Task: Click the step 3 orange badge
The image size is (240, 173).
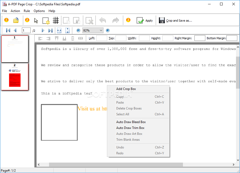Action: (128, 20)
